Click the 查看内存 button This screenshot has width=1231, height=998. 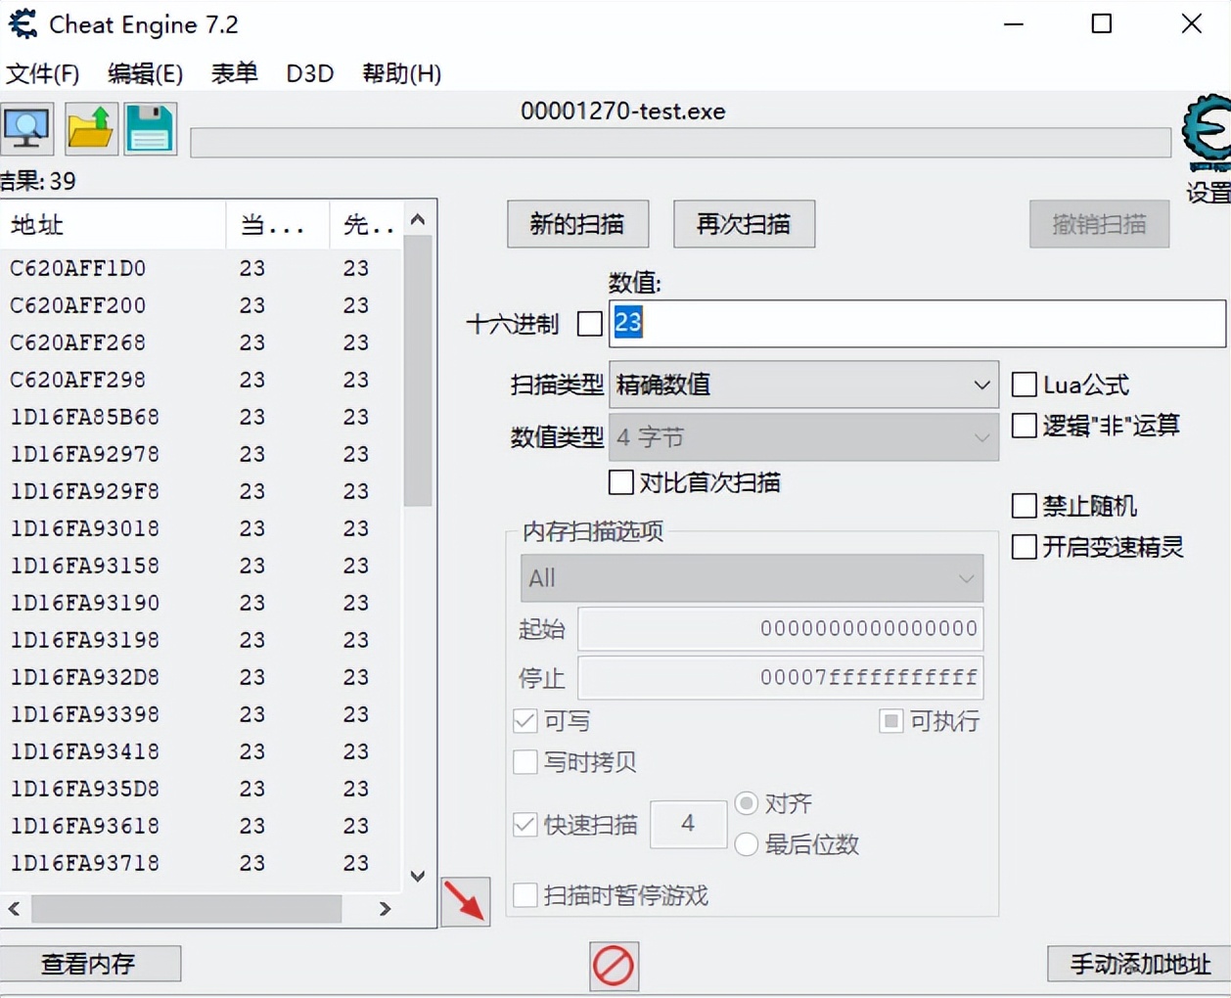point(89,964)
